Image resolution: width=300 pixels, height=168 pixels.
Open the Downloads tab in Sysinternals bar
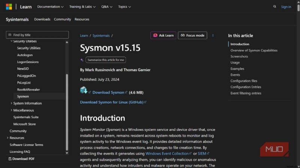tap(42, 19)
